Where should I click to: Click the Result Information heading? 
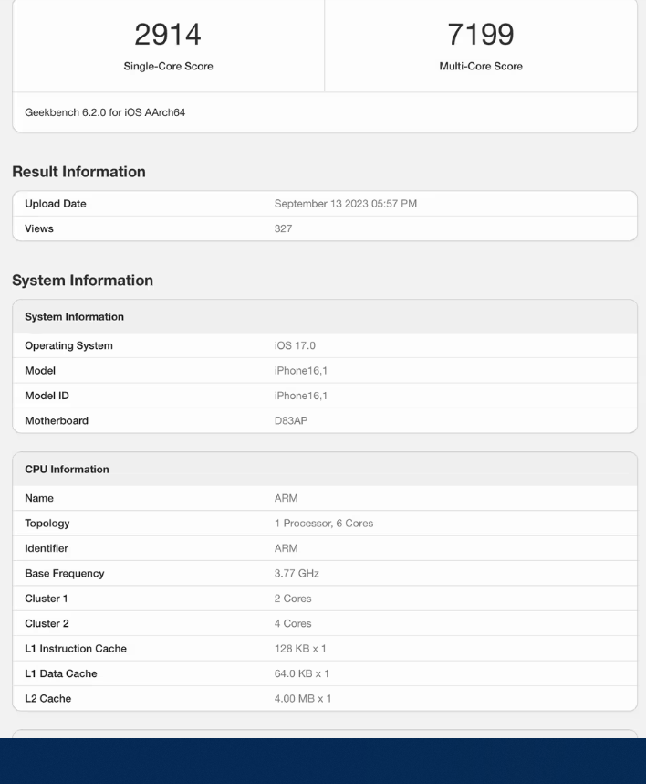click(x=78, y=172)
